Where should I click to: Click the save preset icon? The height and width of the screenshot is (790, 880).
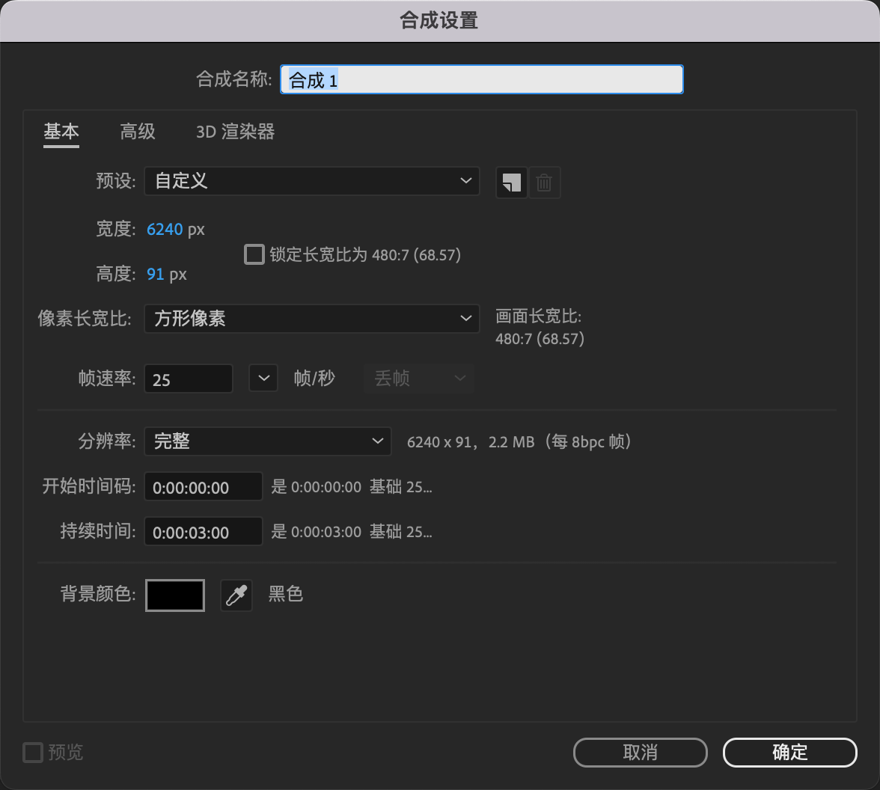[511, 183]
